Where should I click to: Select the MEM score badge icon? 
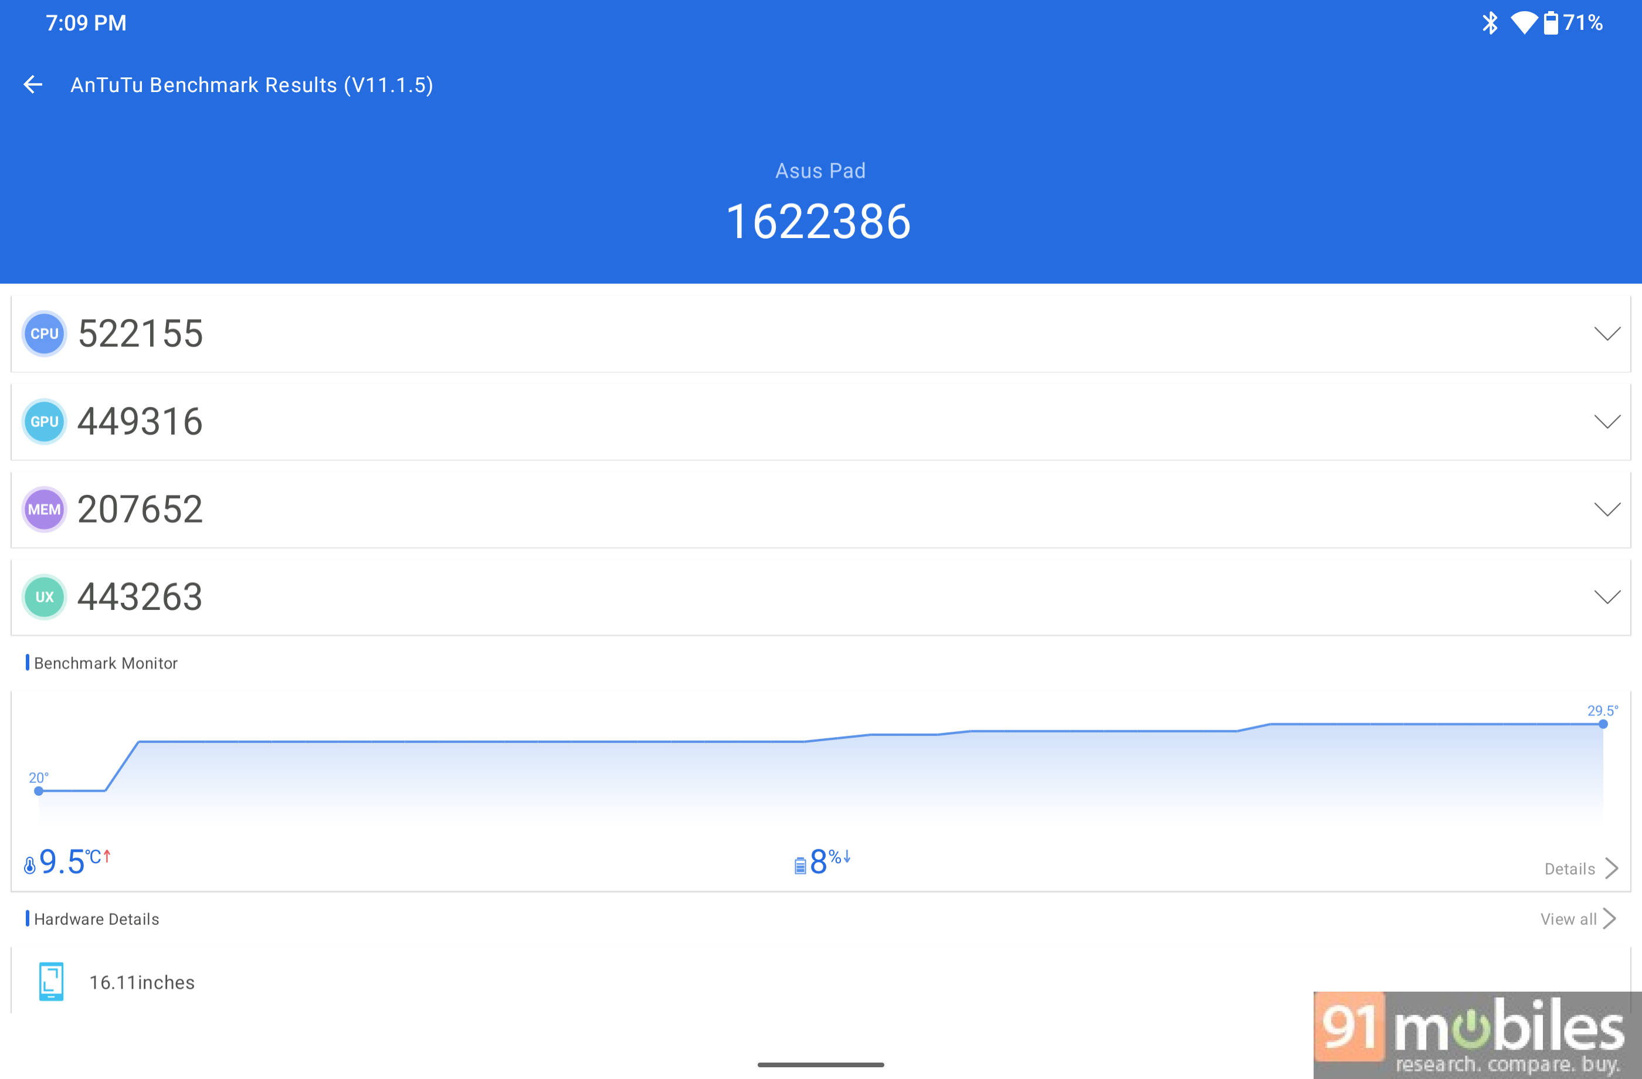[x=44, y=510]
